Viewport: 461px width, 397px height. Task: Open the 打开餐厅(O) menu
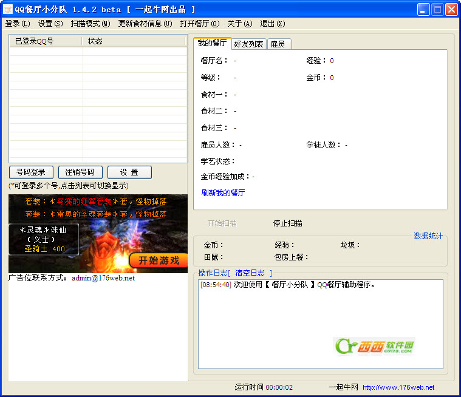click(200, 24)
